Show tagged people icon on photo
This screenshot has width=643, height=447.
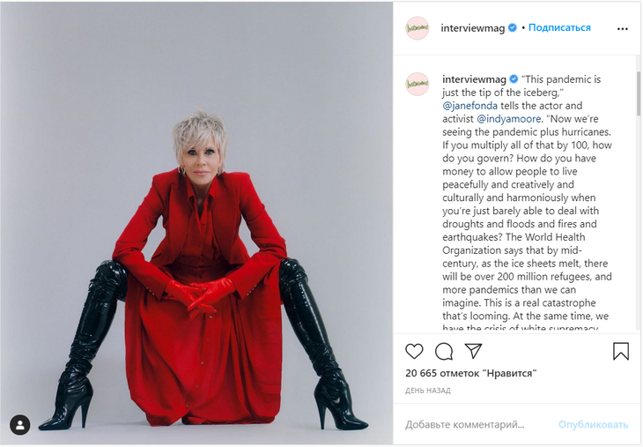[19, 424]
